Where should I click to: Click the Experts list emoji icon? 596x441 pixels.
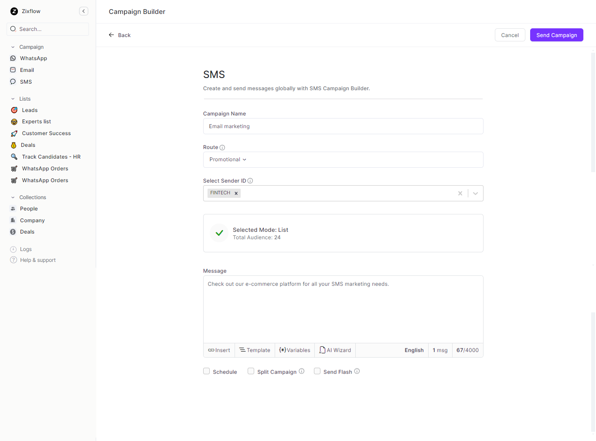point(14,122)
